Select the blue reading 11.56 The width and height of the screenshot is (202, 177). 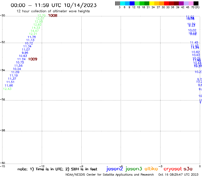(x=18, y=66)
